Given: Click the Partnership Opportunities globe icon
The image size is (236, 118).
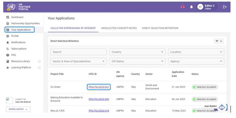Looking at the screenshot, I should pos(8,23).
